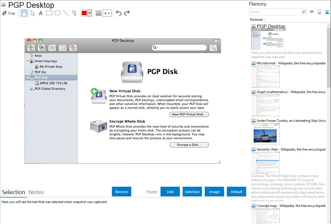Open Concept map snapshot title
Viewport: 331px width, 224px height.
click(x=291, y=205)
